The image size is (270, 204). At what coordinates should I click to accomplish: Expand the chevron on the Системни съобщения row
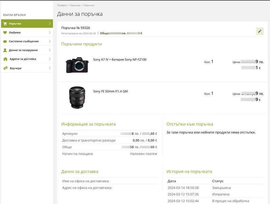(50, 41)
